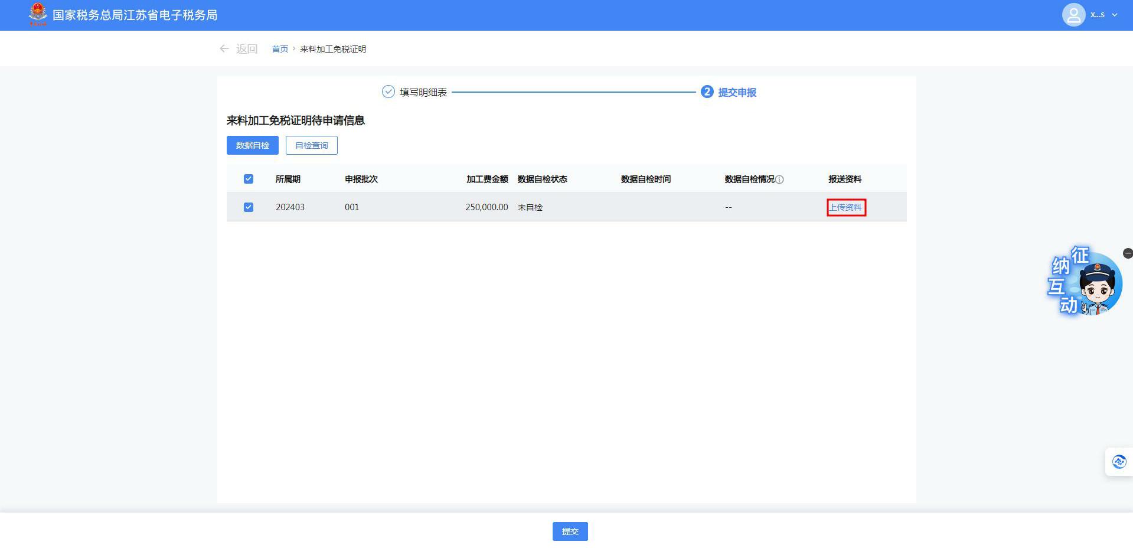Click the tax bureau emblem logo
Image resolution: width=1133 pixels, height=548 pixels.
coord(38,14)
